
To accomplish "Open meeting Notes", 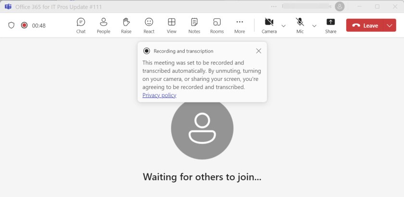I will click(x=194, y=26).
